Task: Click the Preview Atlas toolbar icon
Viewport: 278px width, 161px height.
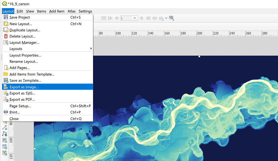Action: (x=104, y=18)
